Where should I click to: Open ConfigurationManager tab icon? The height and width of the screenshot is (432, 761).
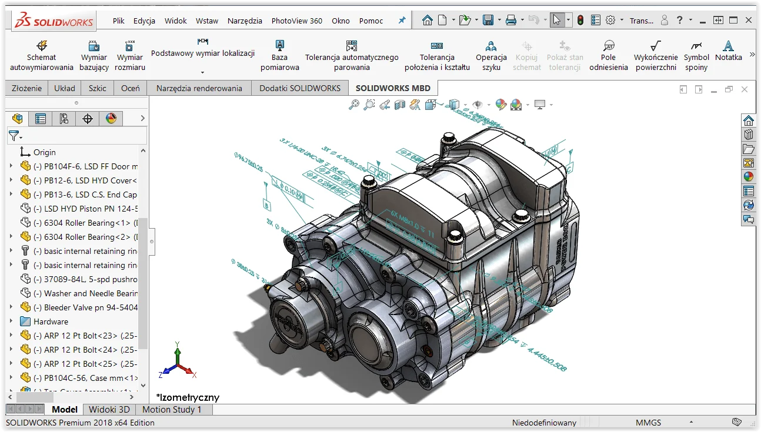pyautogui.click(x=64, y=119)
